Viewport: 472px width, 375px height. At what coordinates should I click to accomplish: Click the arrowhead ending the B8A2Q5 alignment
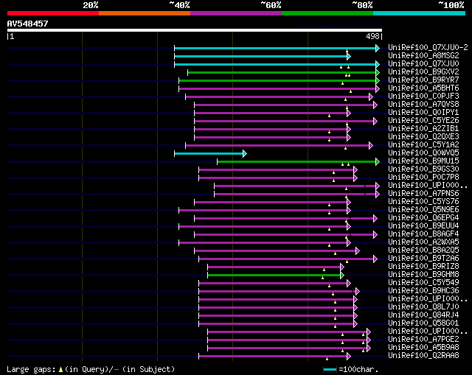[357, 250]
